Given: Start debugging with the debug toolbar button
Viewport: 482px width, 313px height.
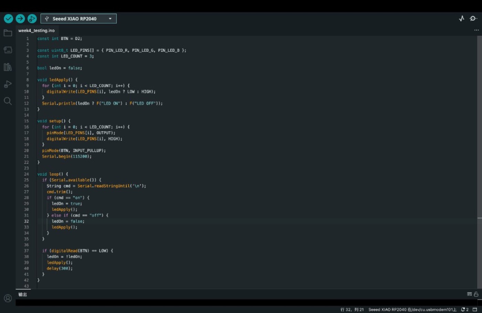Looking at the screenshot, I should [x=32, y=19].
